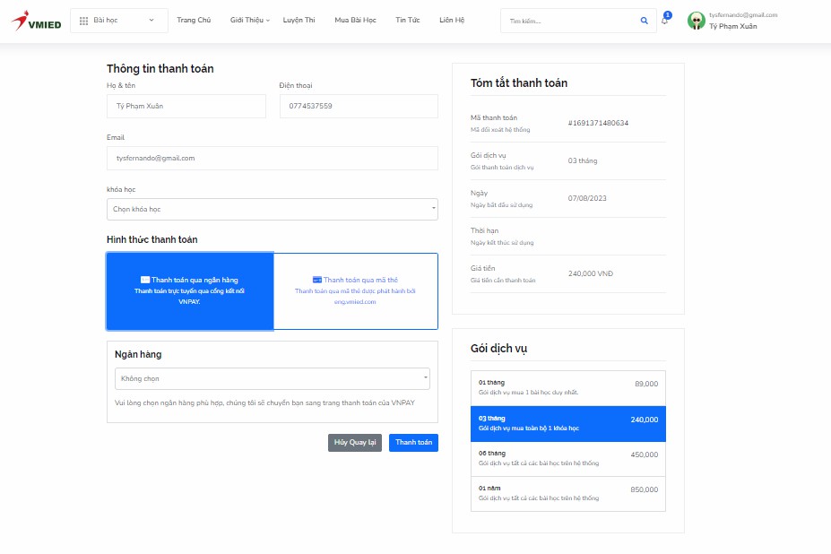
Task: Choose the 03 tháng package
Action: click(568, 424)
